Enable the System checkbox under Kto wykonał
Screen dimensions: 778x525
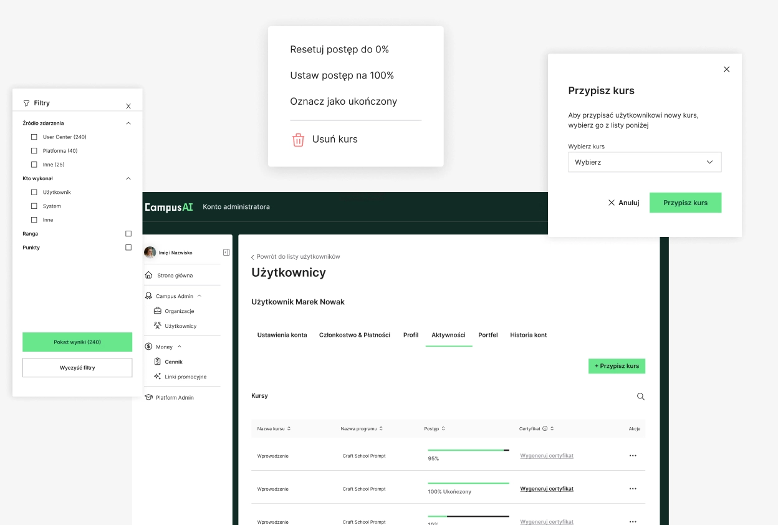[34, 206]
